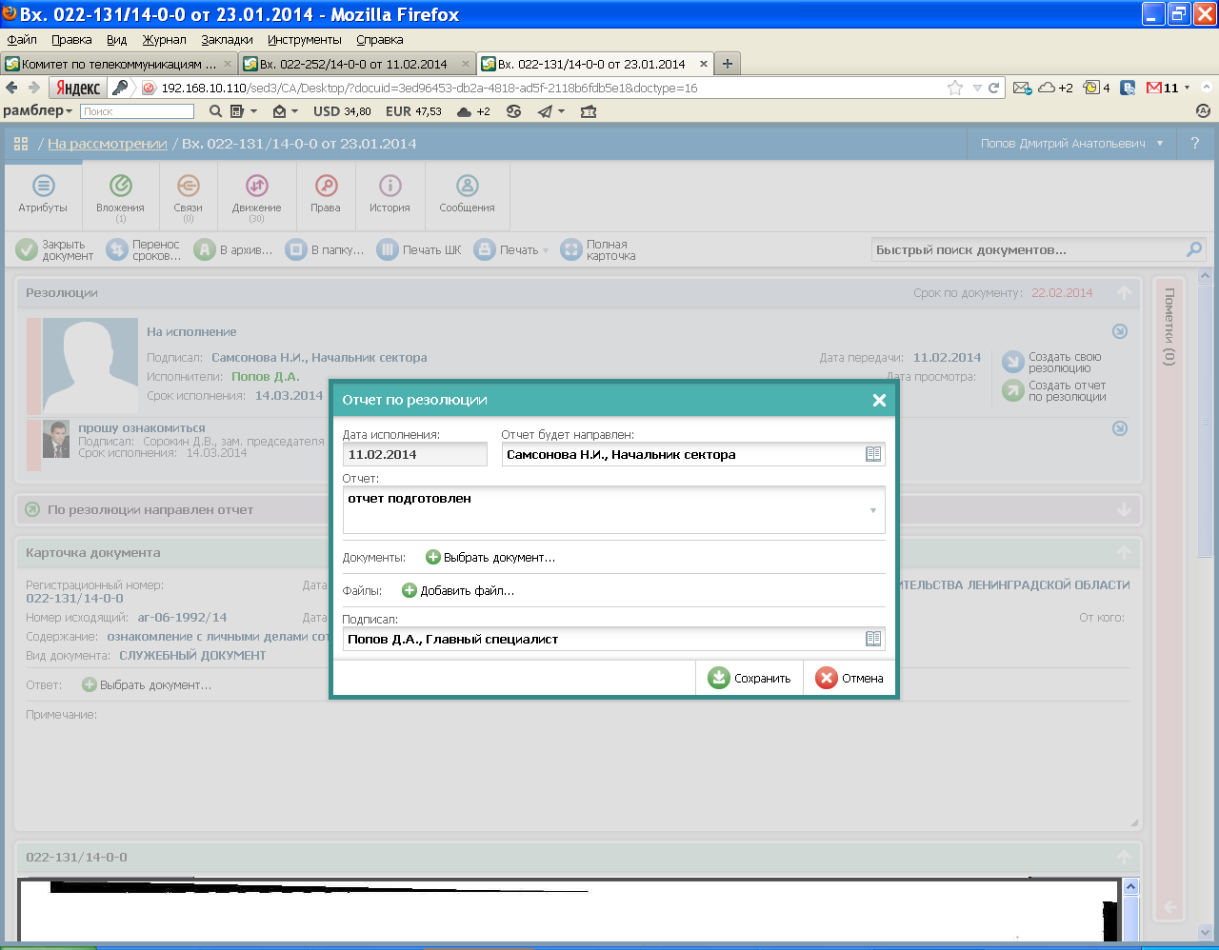Close the Отчет по резолюции dialog

pyautogui.click(x=880, y=401)
